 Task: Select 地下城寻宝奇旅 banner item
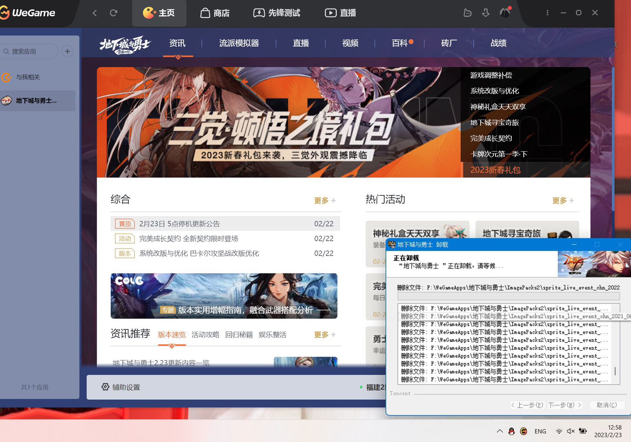[494, 123]
